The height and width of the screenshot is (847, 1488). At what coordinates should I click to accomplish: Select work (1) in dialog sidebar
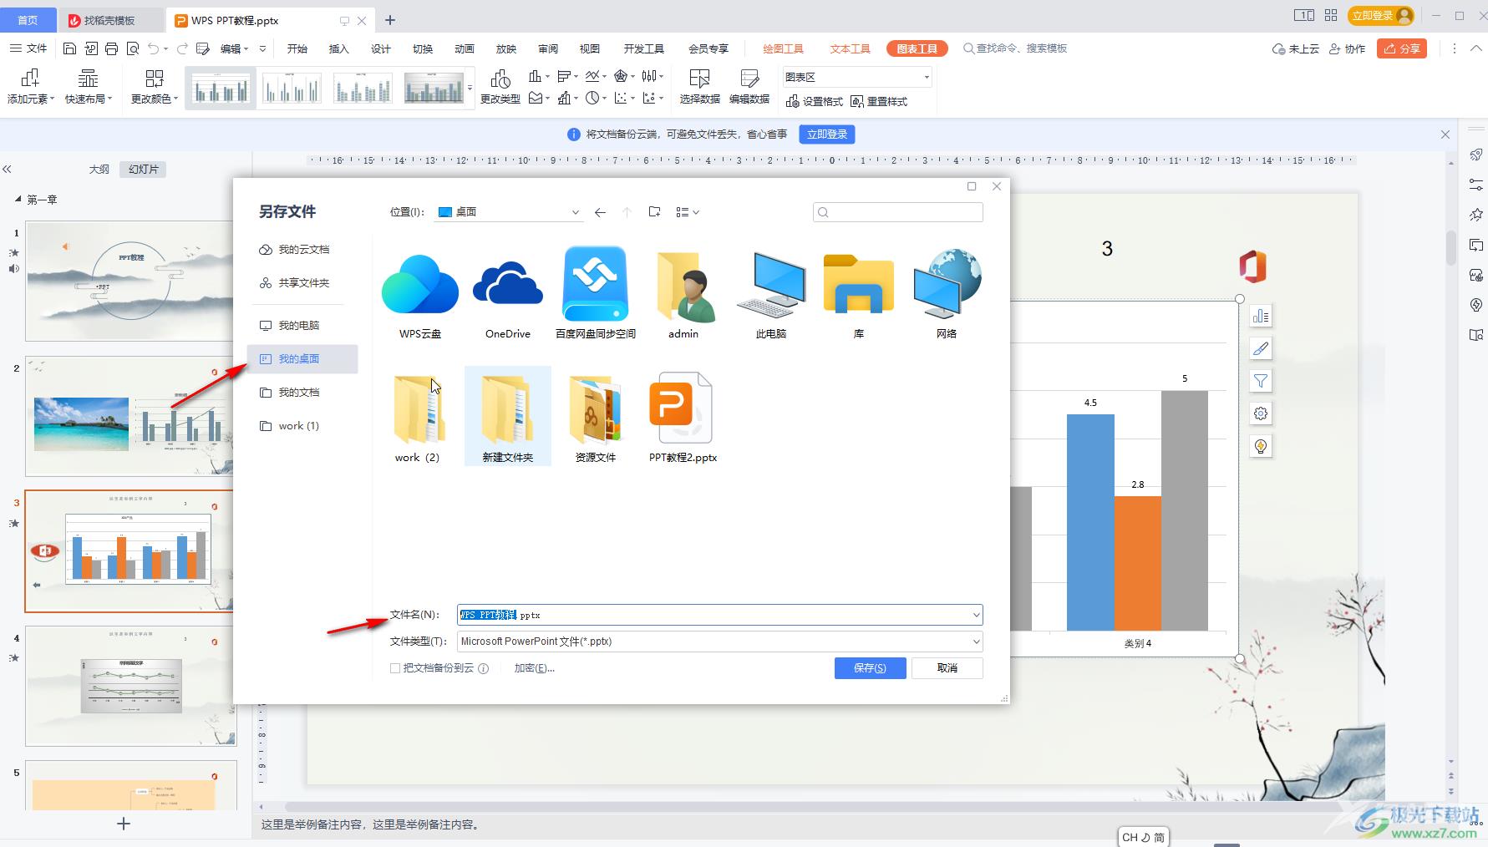(302, 426)
